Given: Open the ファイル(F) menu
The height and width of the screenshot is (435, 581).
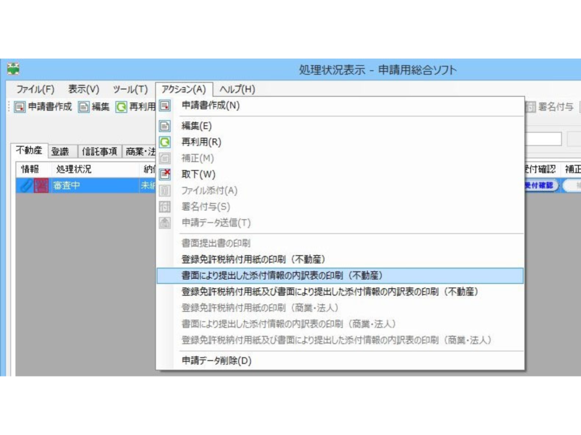Looking at the screenshot, I should pyautogui.click(x=36, y=89).
